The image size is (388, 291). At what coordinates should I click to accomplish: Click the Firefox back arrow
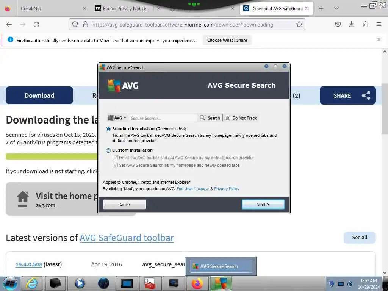[x=9, y=25]
